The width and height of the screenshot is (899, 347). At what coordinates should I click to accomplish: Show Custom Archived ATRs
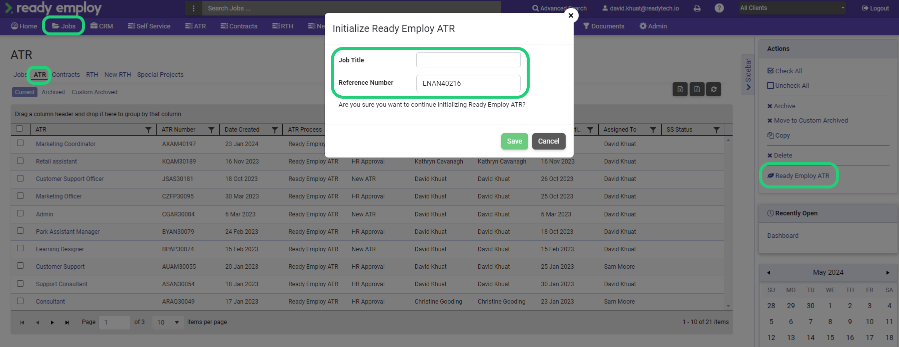tap(94, 92)
